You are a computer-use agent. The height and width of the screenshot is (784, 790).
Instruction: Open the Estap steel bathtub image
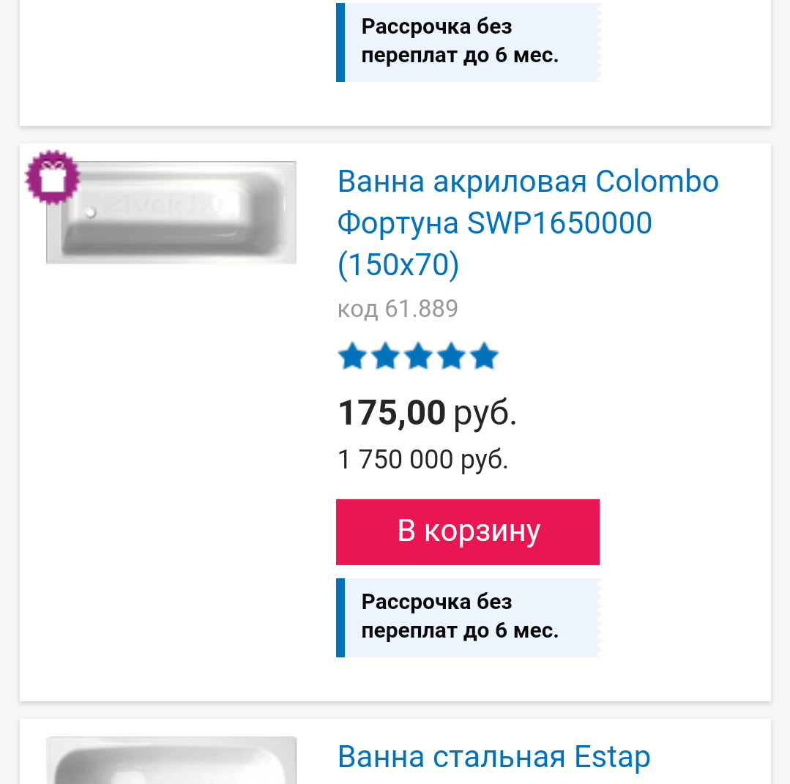pyautogui.click(x=171, y=761)
